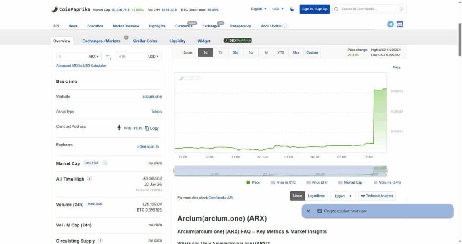Click the ARX amount input field
This screenshot has height=244, width=462.
[x=72, y=56]
